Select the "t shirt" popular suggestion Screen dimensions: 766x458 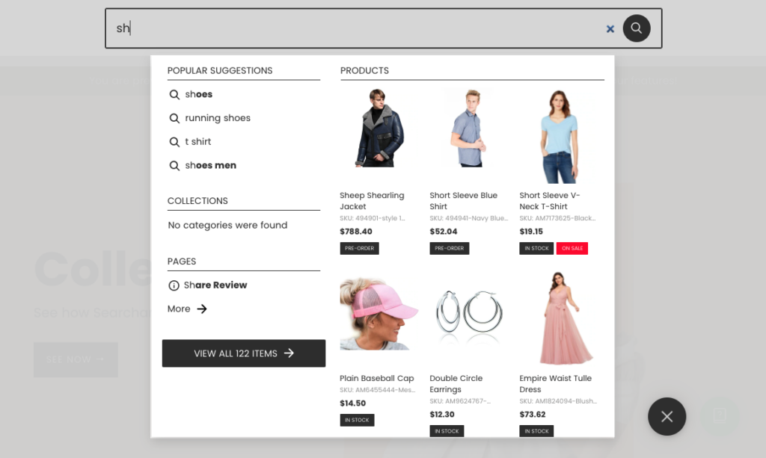tap(196, 141)
